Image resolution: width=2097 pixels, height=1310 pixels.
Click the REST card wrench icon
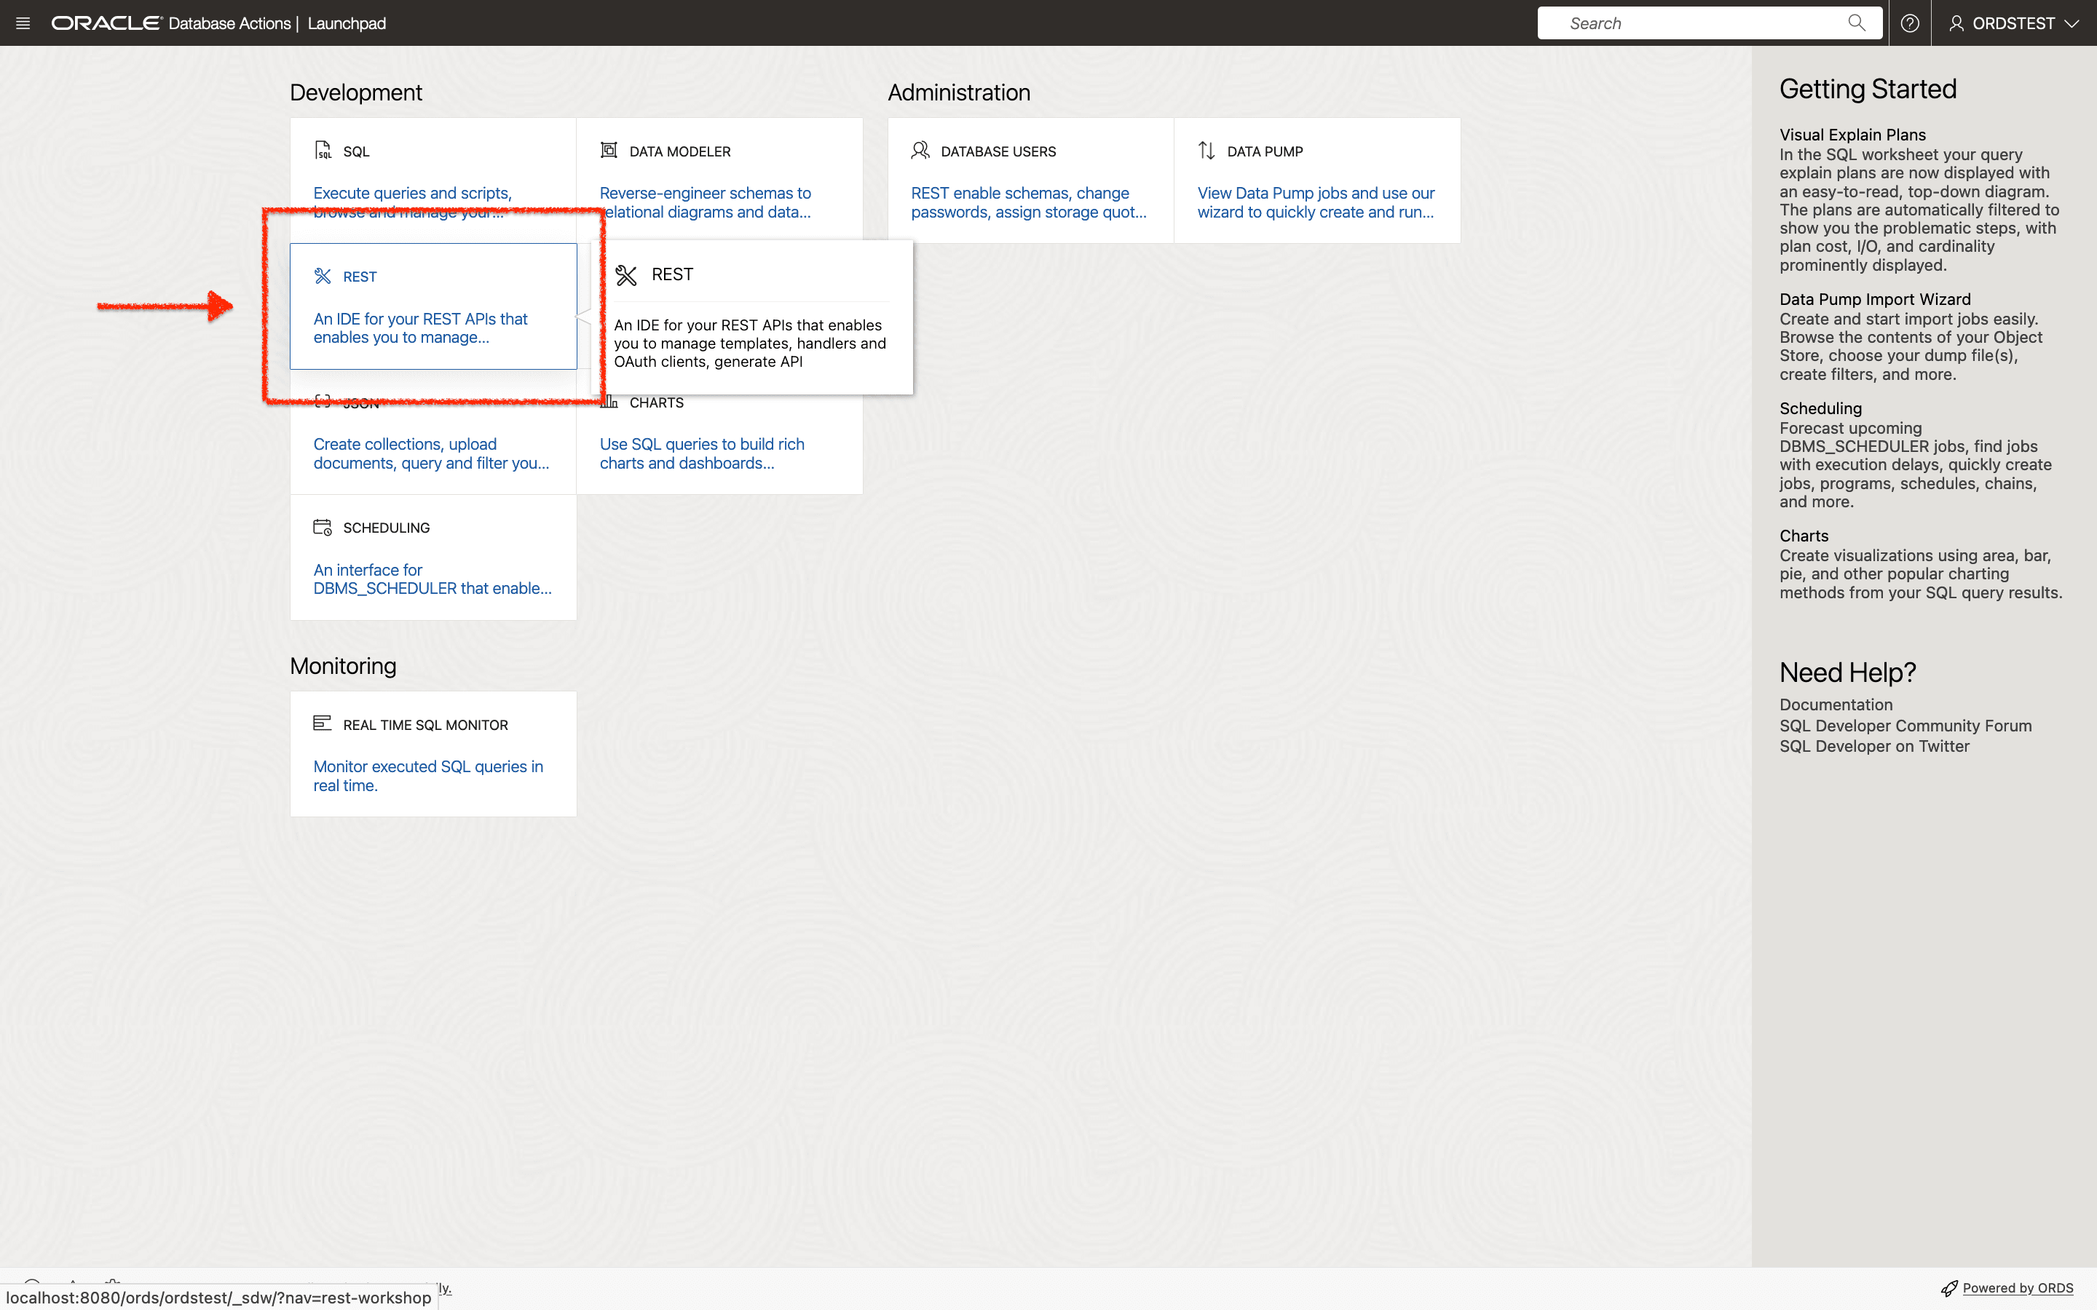pyautogui.click(x=323, y=277)
